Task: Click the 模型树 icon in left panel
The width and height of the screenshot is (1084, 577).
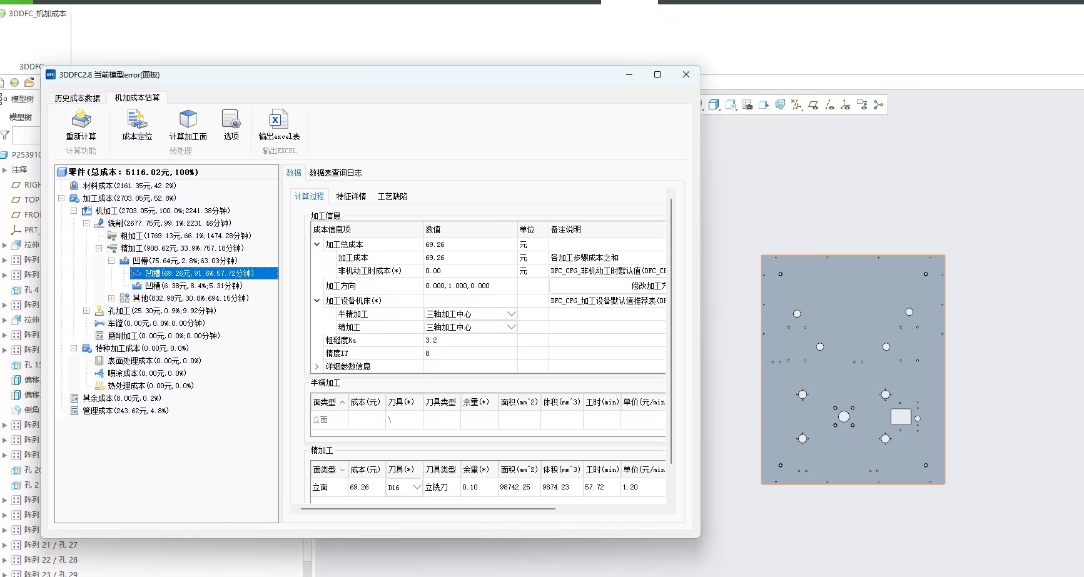Action: point(4,99)
